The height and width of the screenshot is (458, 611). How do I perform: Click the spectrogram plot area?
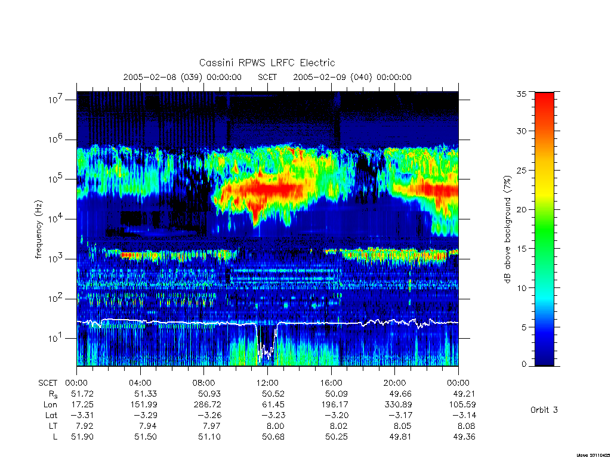click(267, 228)
